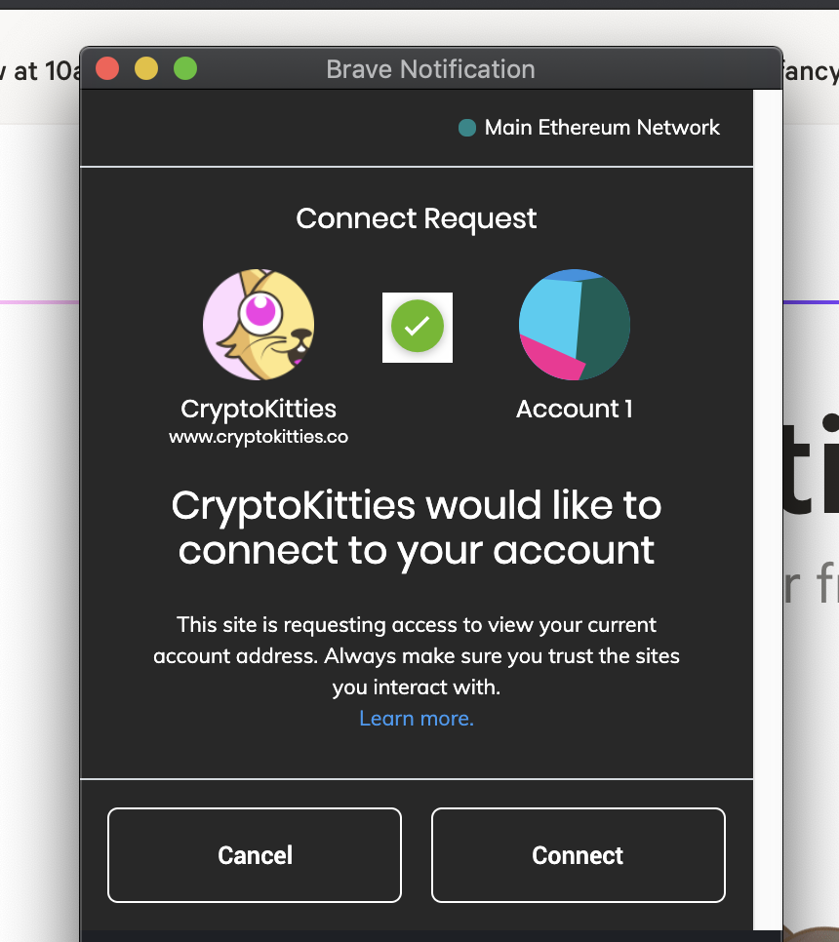Image resolution: width=839 pixels, height=942 pixels.
Task: Click the "would like to connect" headline
Action: [x=416, y=528]
